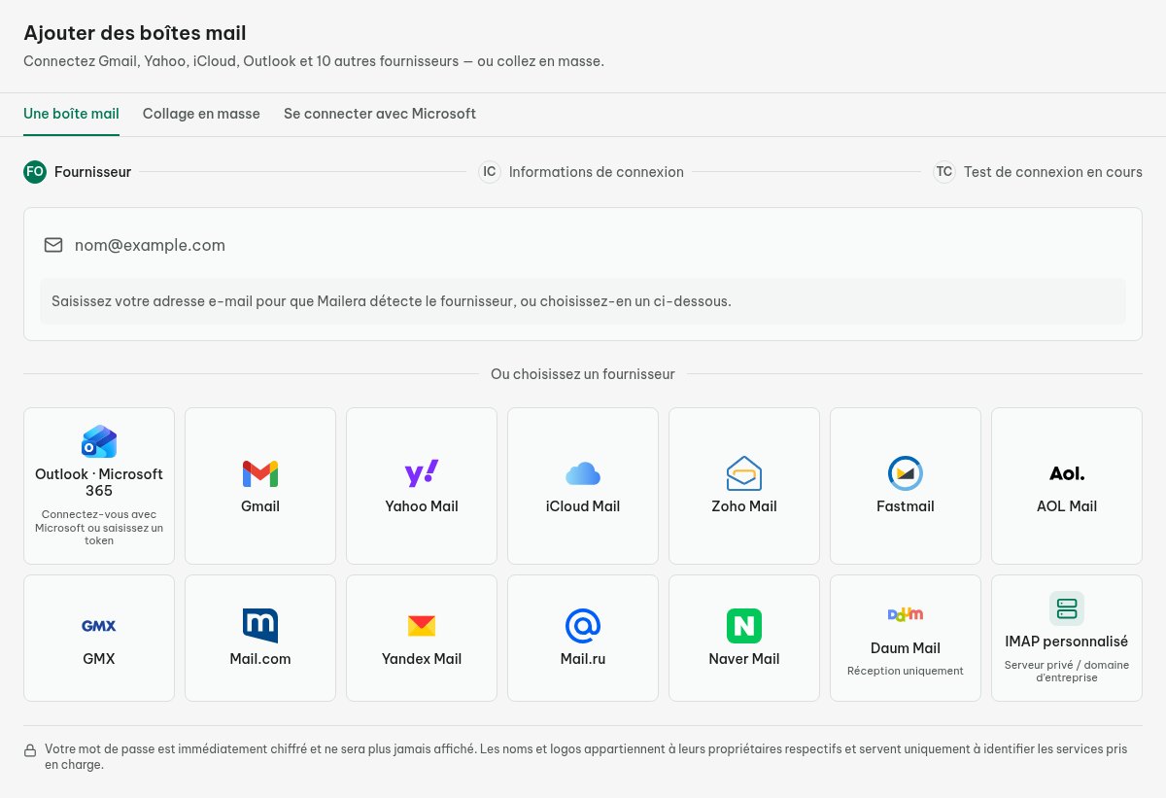This screenshot has width=1166, height=798.
Task: Select IMAP personnalisé provider label
Action: (x=1067, y=642)
